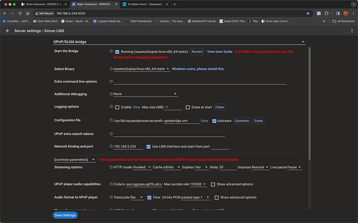Screen dimensions: 358x223
Task: Toggle the Autosave checkbox
Action: 214,121
